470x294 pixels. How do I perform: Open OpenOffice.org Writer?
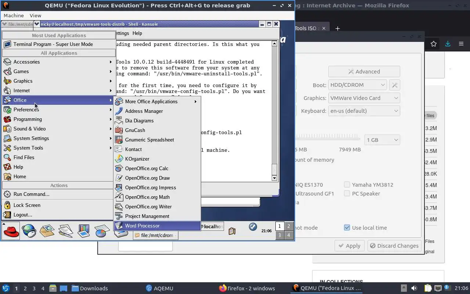click(157, 207)
